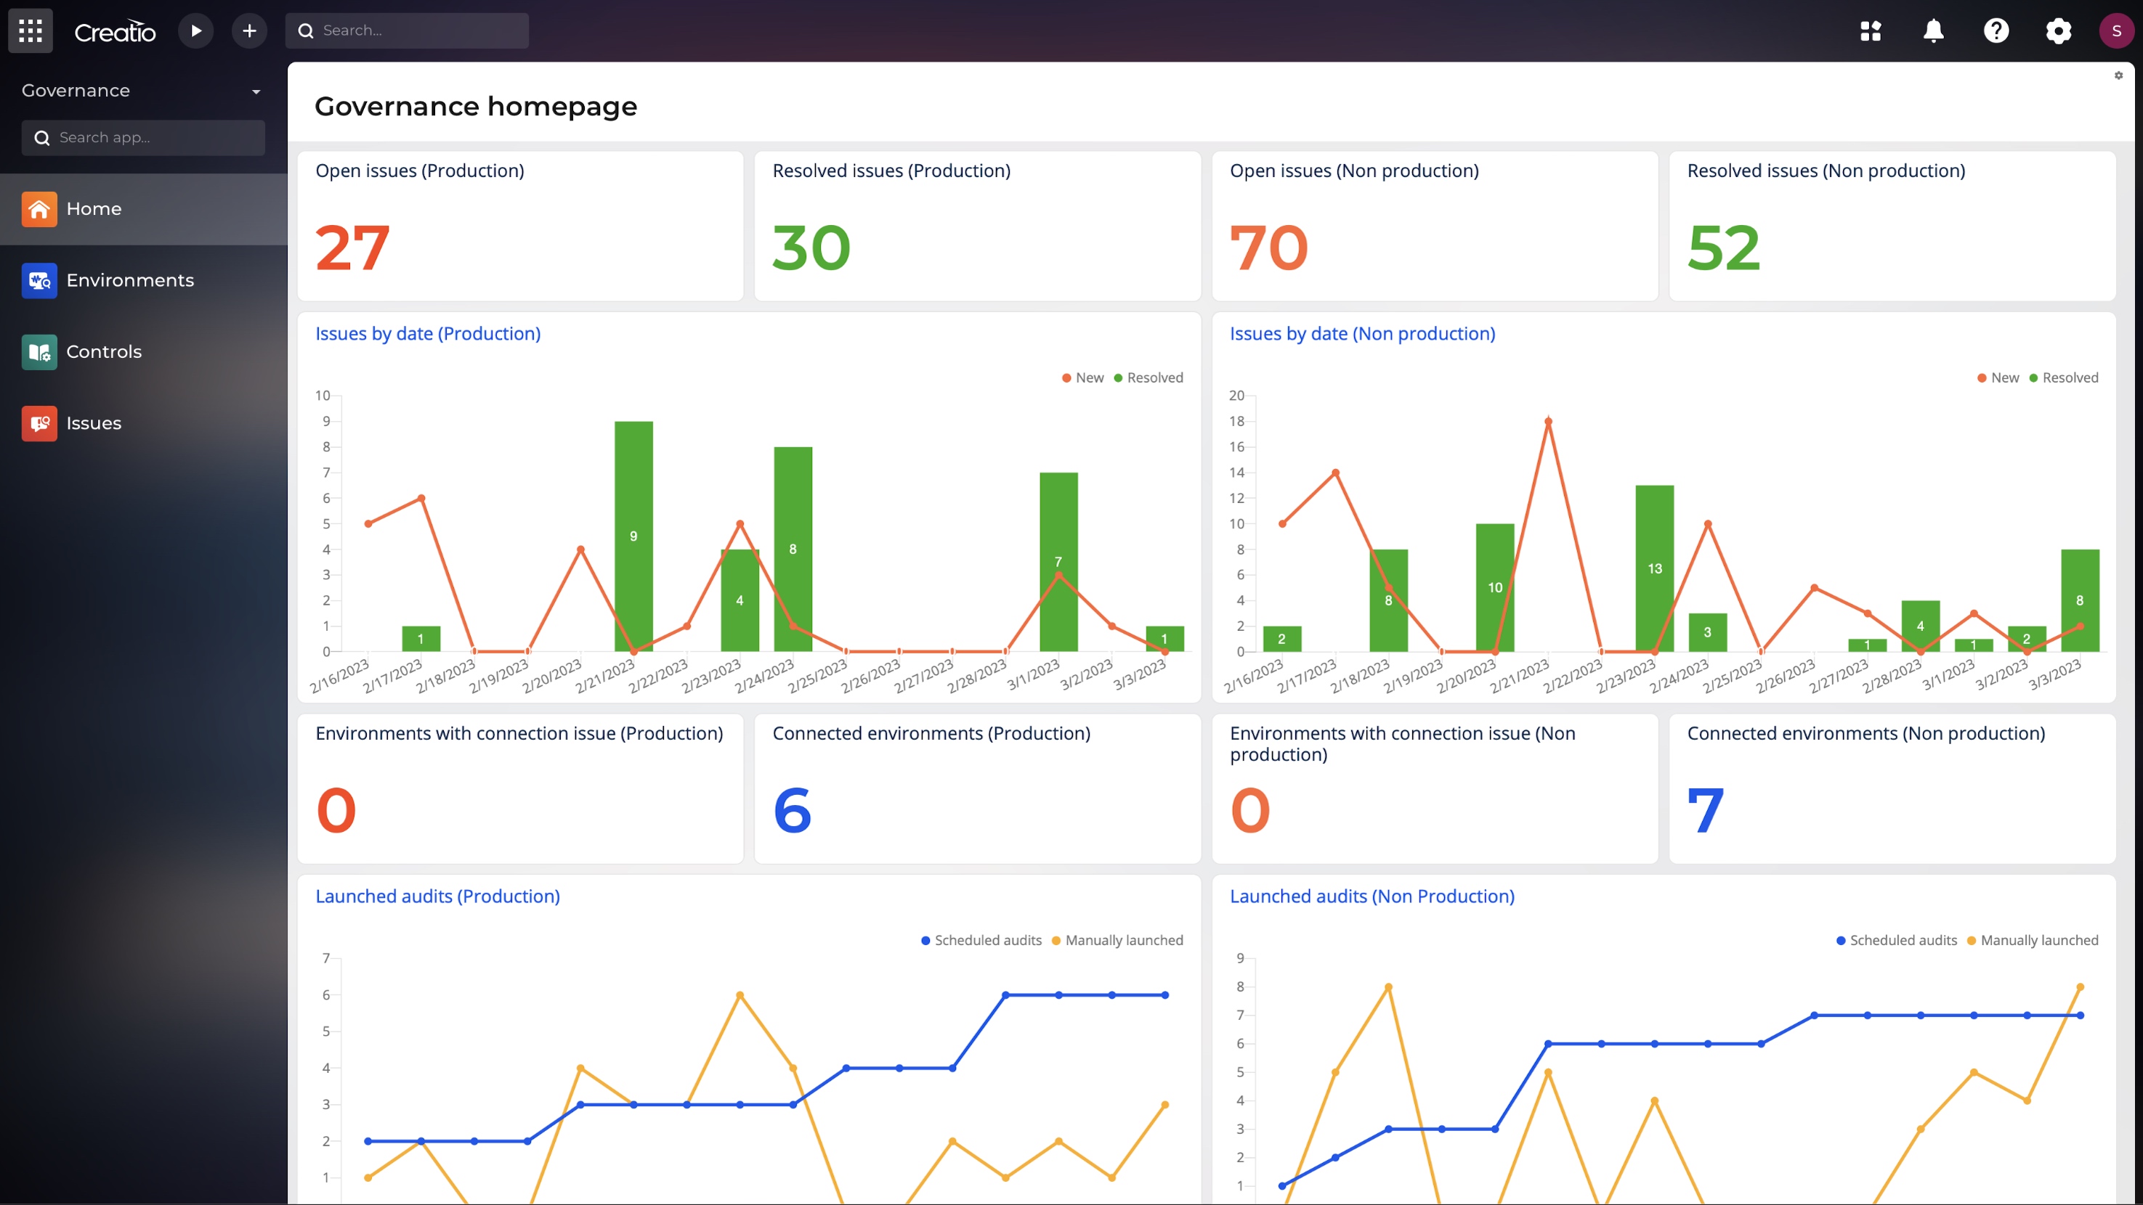
Task: Open the Issues by date Production chart title
Action: pos(428,333)
